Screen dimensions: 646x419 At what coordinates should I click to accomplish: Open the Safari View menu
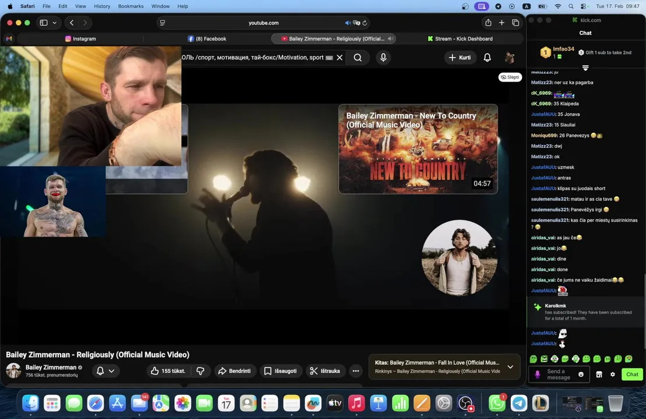point(80,6)
